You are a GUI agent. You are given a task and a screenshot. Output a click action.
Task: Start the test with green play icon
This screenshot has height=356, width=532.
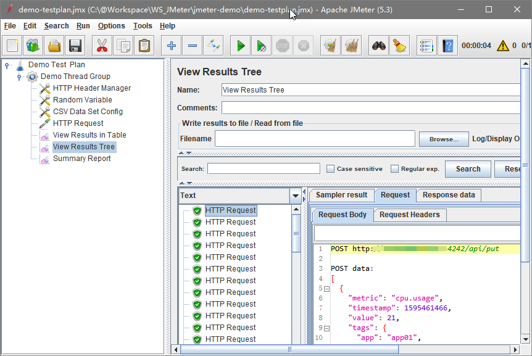pyautogui.click(x=241, y=46)
